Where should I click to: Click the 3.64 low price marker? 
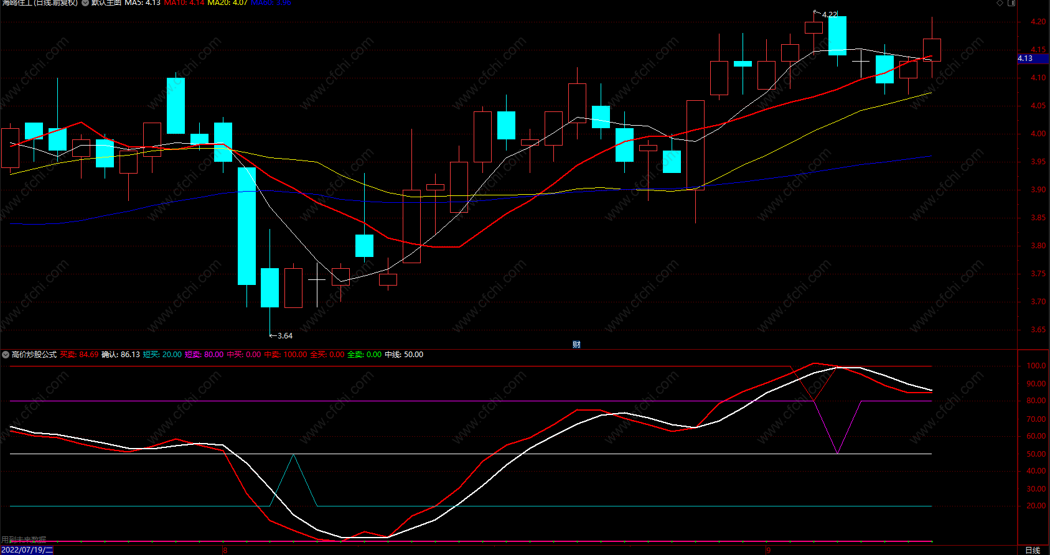coord(281,336)
